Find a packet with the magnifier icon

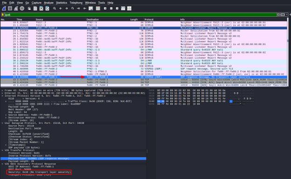click(55, 8)
